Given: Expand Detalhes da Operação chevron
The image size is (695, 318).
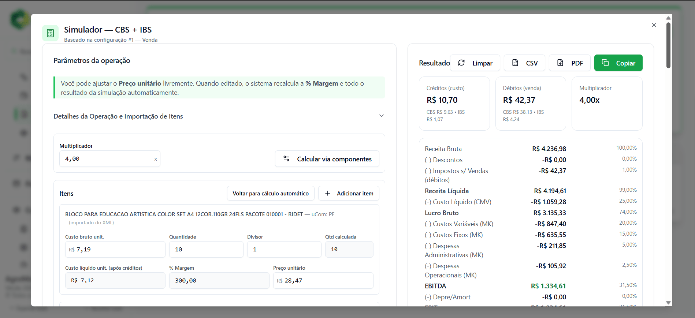Looking at the screenshot, I should 382,116.
